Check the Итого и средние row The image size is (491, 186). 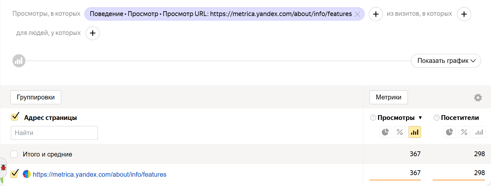(14, 154)
